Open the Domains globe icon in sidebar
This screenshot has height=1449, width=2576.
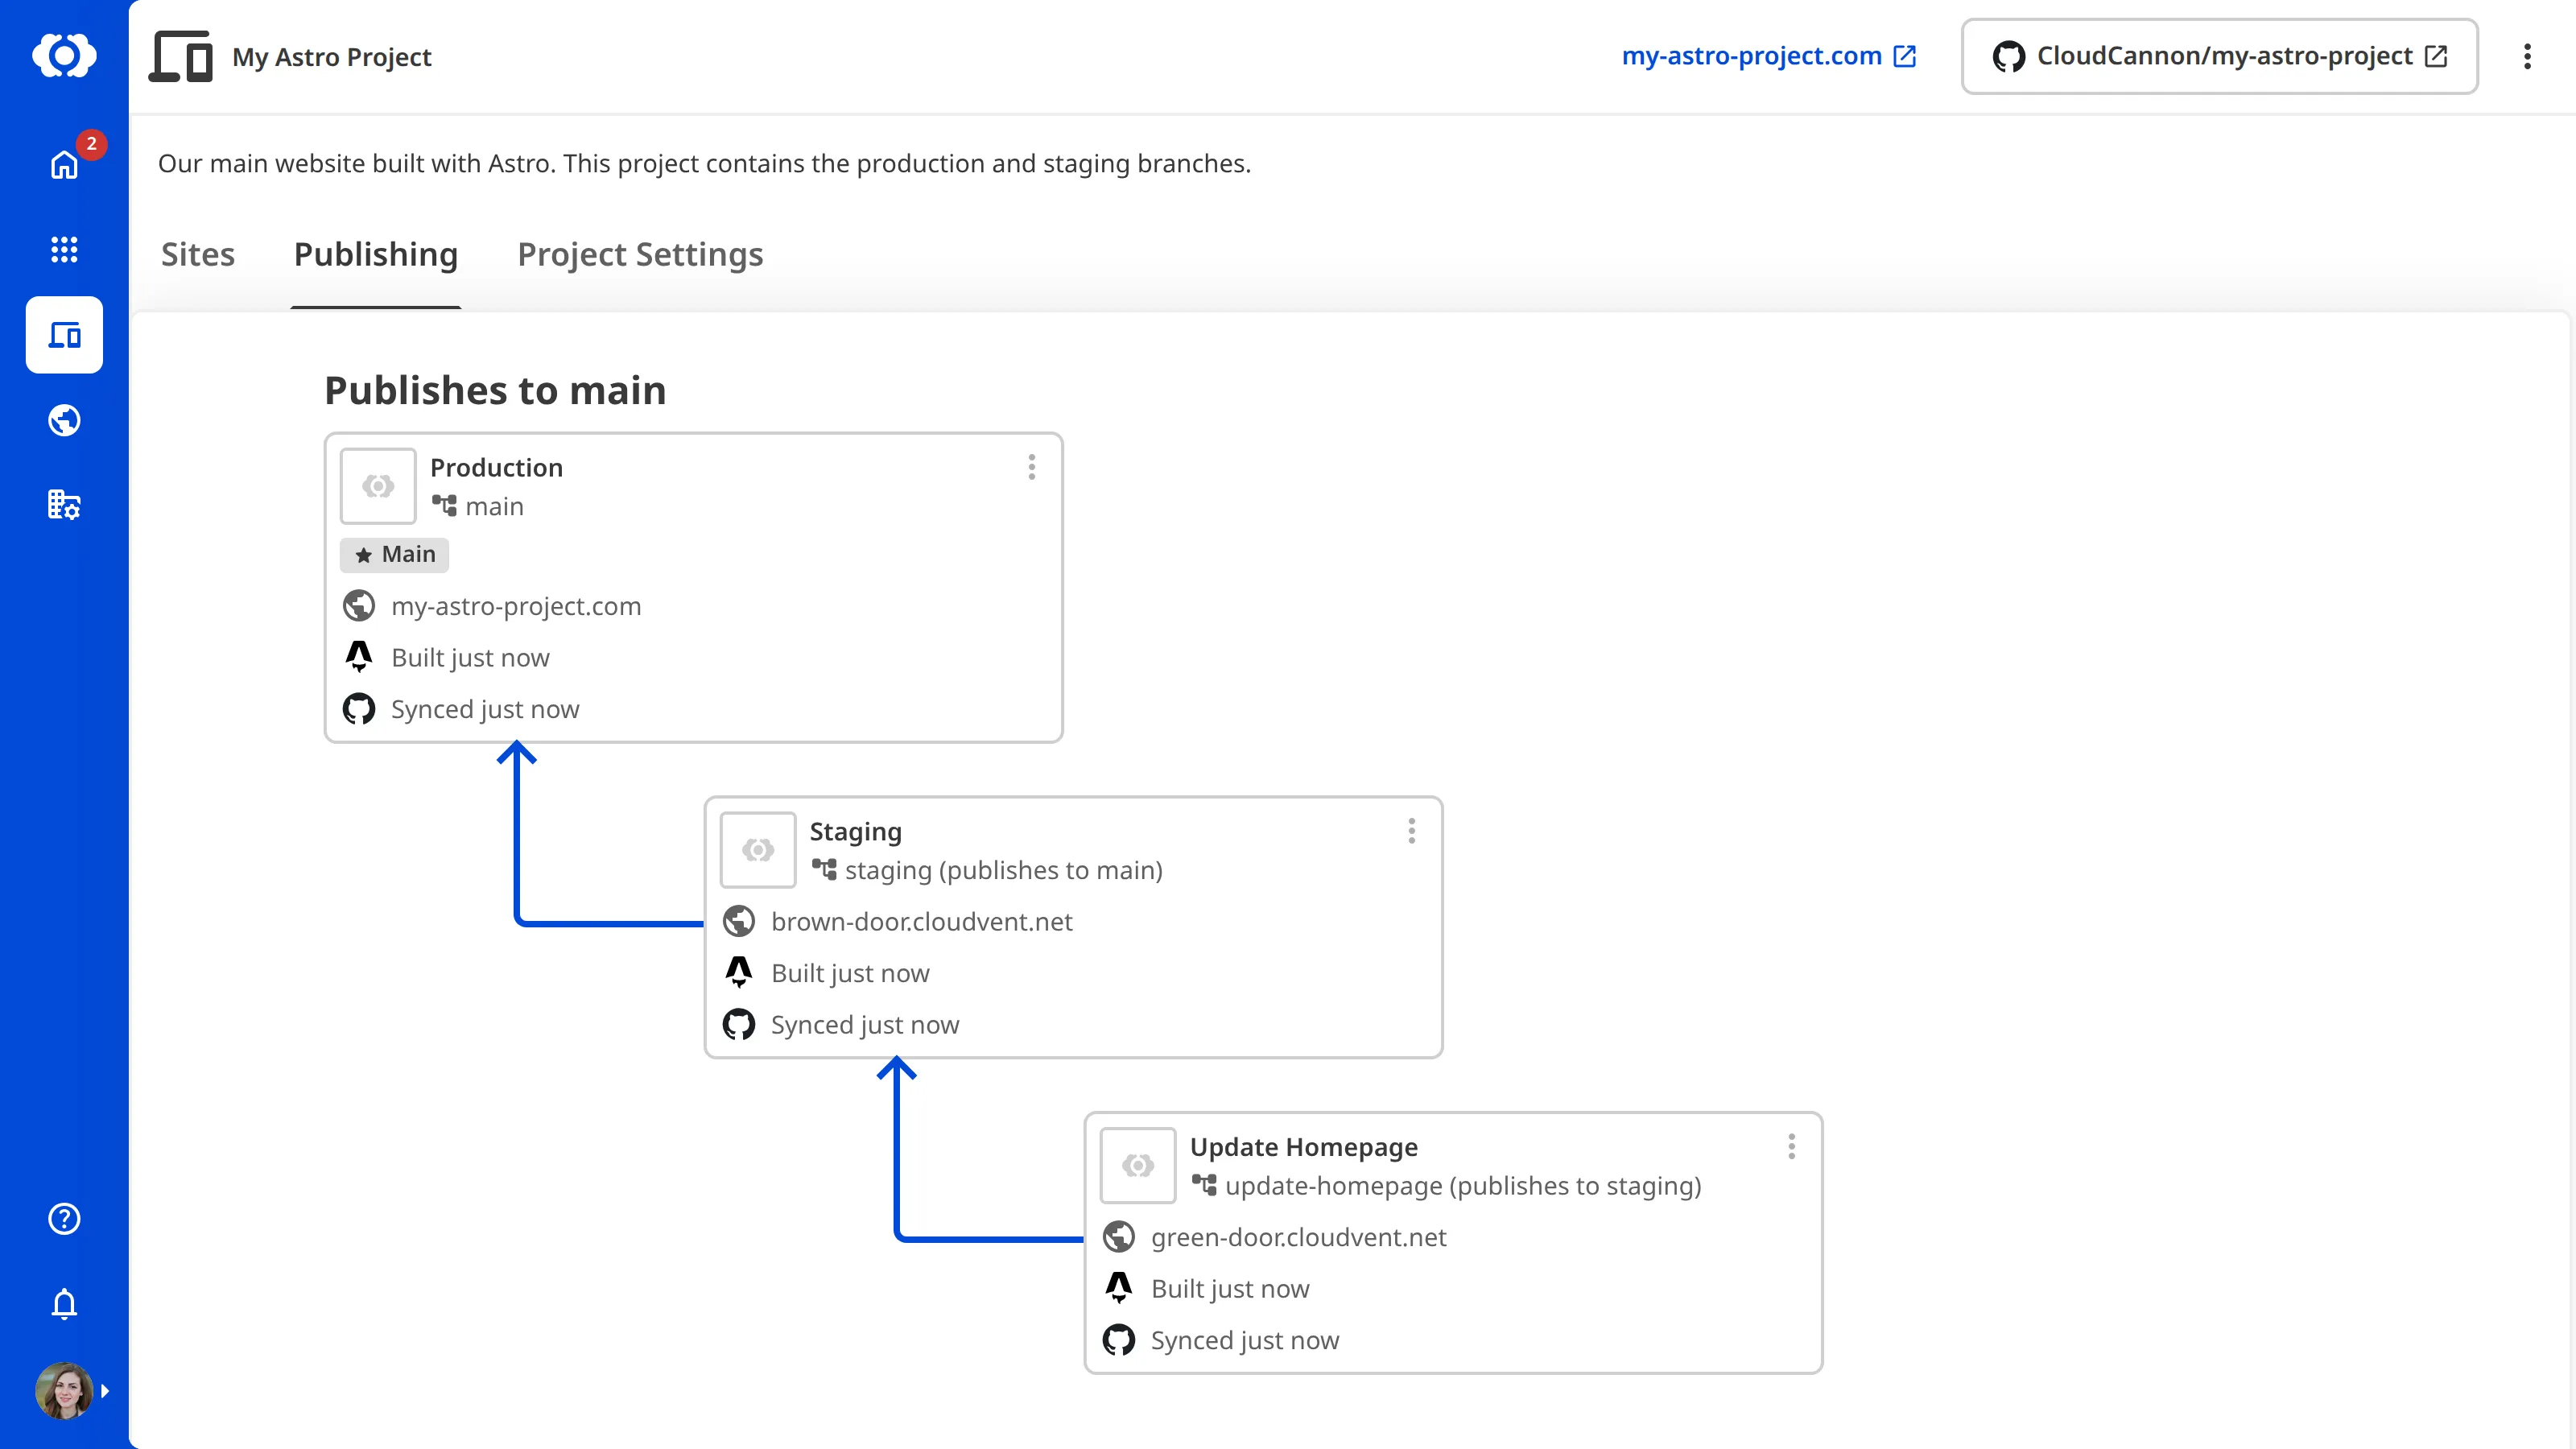coord(64,420)
